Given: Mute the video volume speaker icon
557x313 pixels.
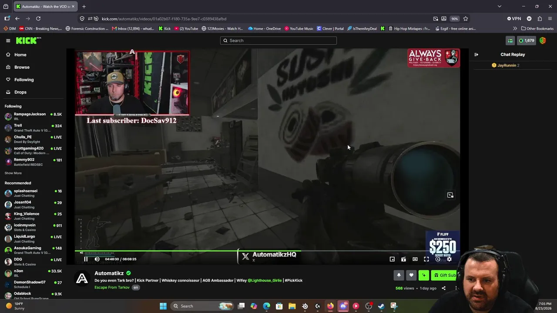Looking at the screenshot, I should point(97,259).
